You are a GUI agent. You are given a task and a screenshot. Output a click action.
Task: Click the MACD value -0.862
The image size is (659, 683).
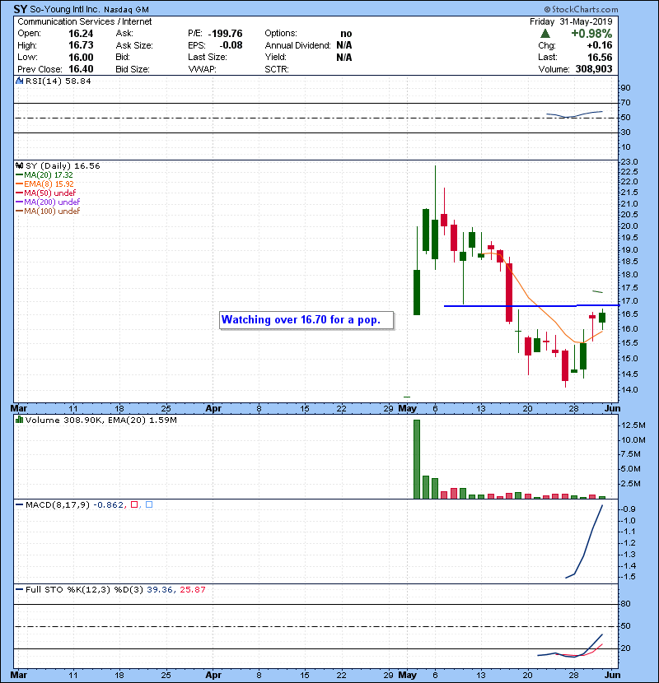tap(108, 504)
